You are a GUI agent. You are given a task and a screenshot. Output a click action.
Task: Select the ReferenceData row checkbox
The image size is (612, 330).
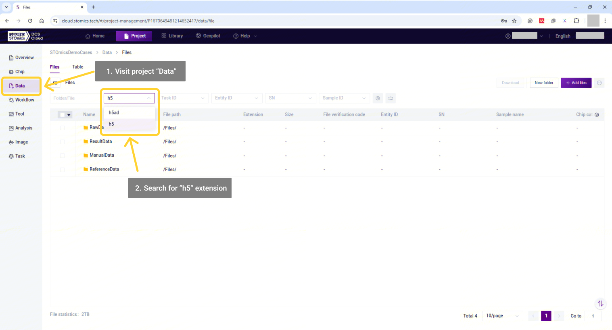(62, 170)
